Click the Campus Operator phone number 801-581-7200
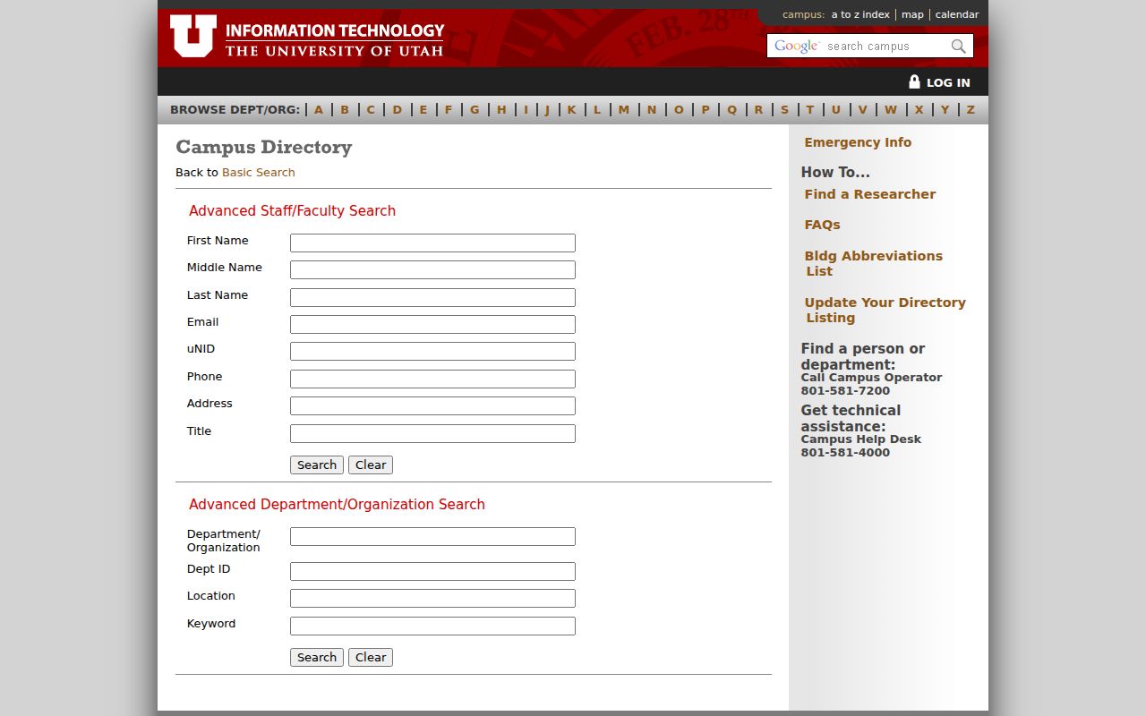This screenshot has width=1146, height=716. pos(845,390)
